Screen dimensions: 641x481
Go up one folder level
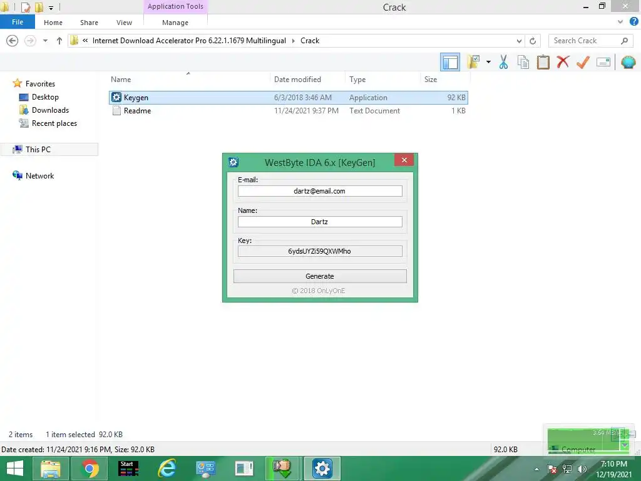pos(59,41)
